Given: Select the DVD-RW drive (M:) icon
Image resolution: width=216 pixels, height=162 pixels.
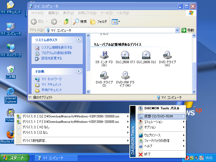Looking at the screenshot, I should pyautogui.click(x=125, y=79).
